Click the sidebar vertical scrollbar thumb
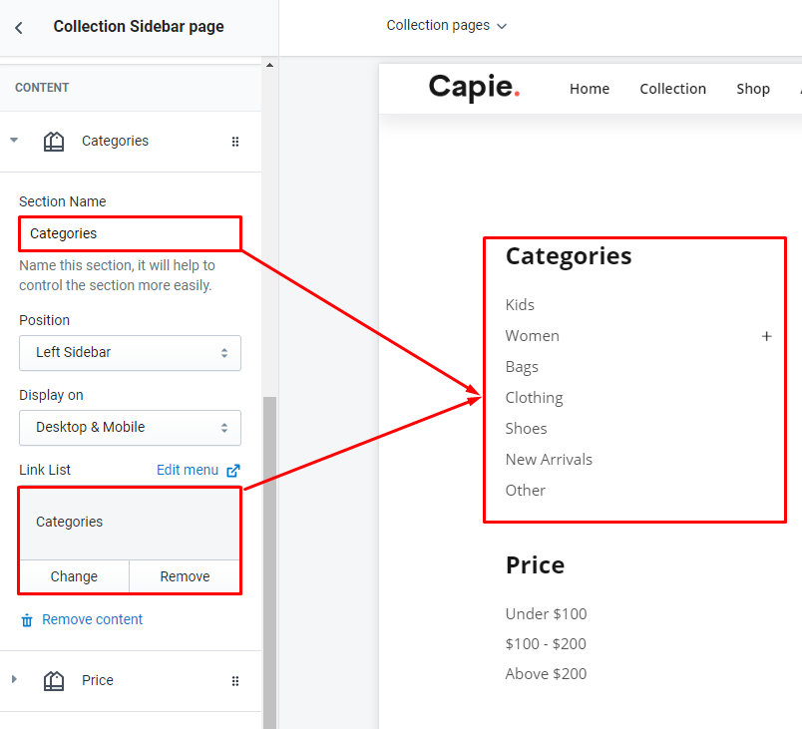Screen dimensions: 802x729 coord(269,558)
